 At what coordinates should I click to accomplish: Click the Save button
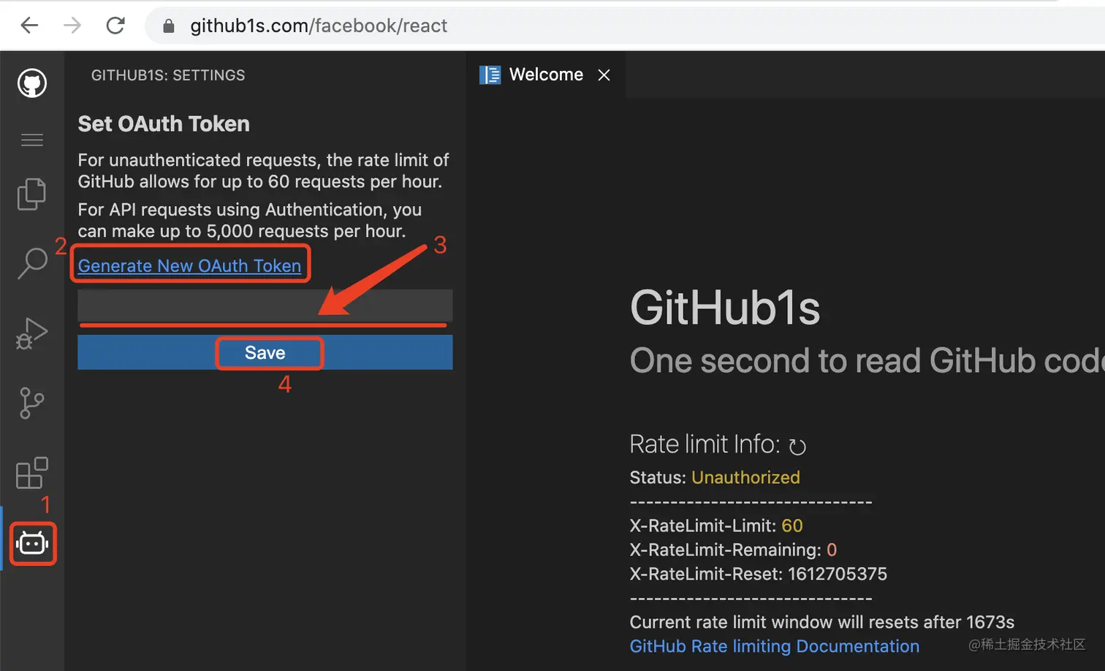click(x=265, y=352)
